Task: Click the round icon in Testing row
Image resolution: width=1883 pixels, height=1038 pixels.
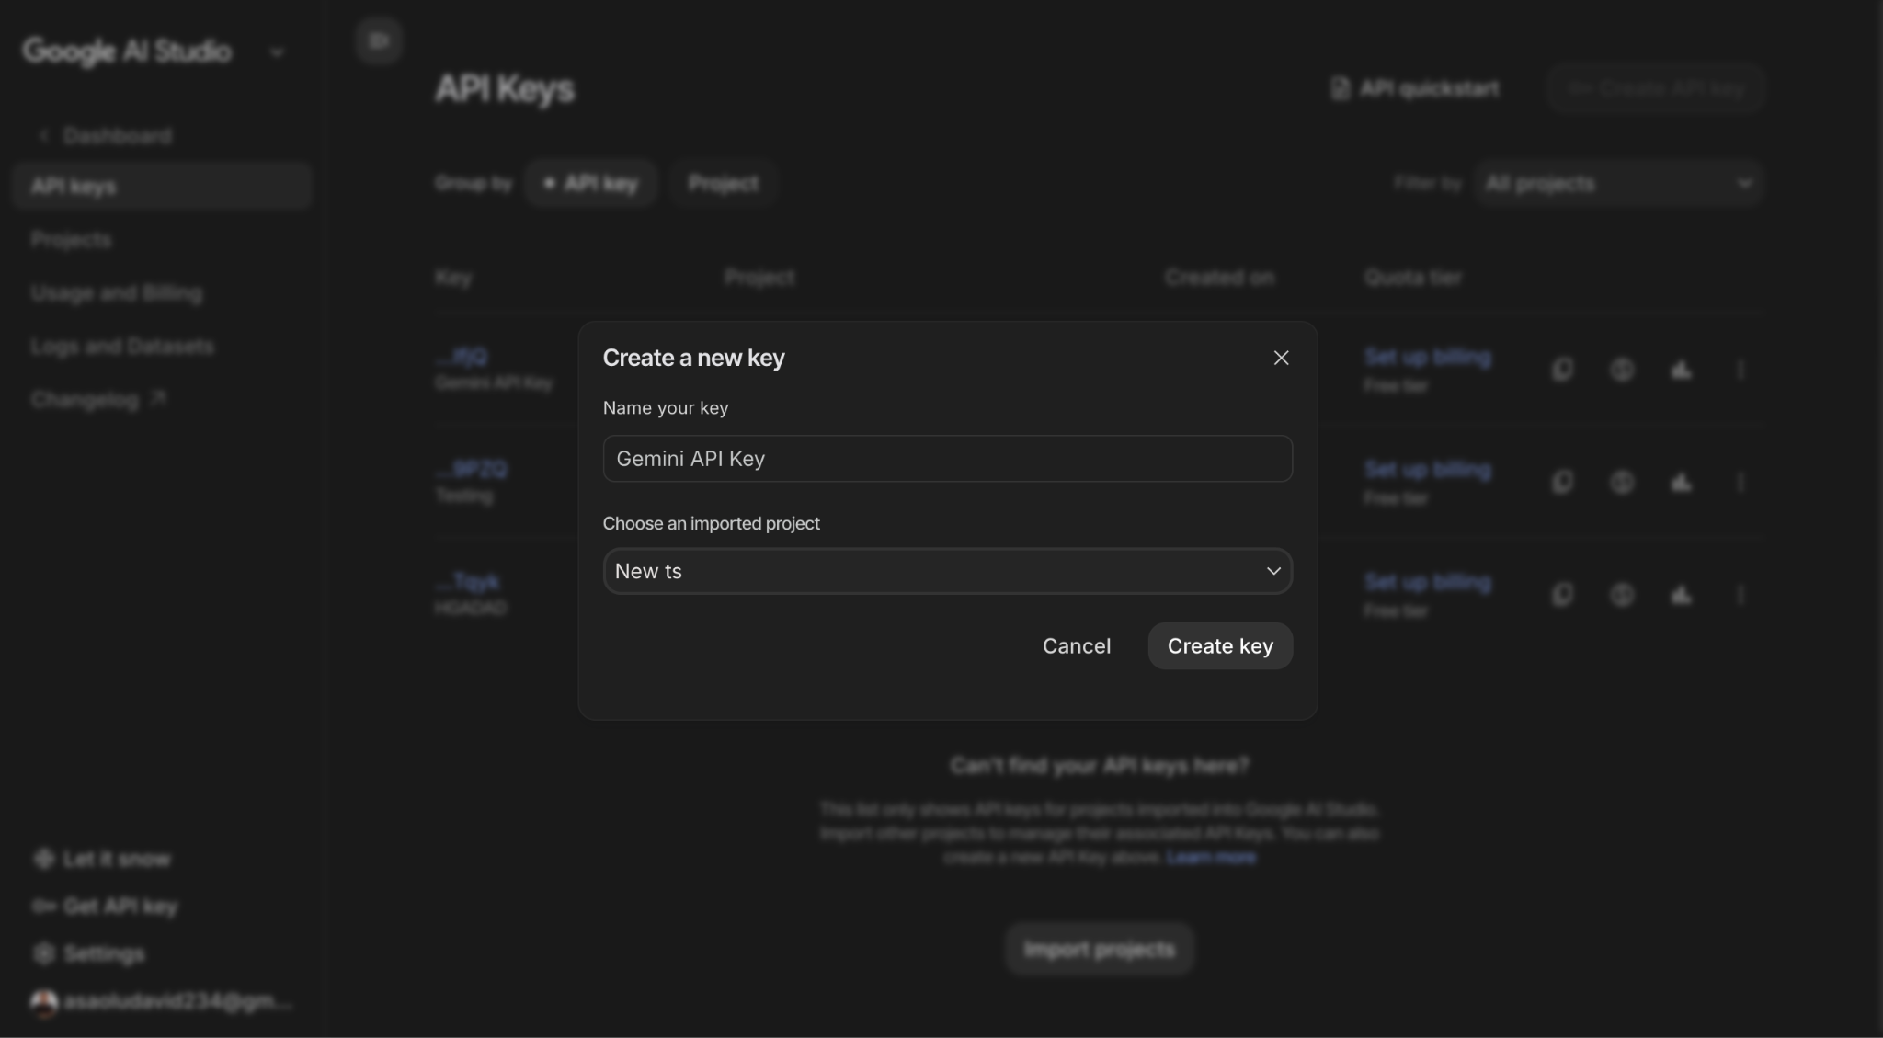Action: click(1622, 482)
